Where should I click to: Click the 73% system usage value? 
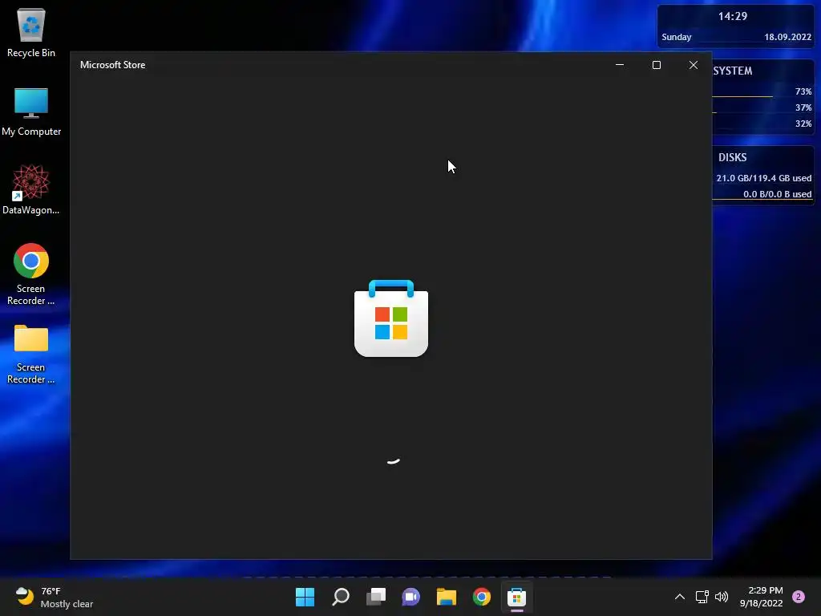tap(803, 91)
